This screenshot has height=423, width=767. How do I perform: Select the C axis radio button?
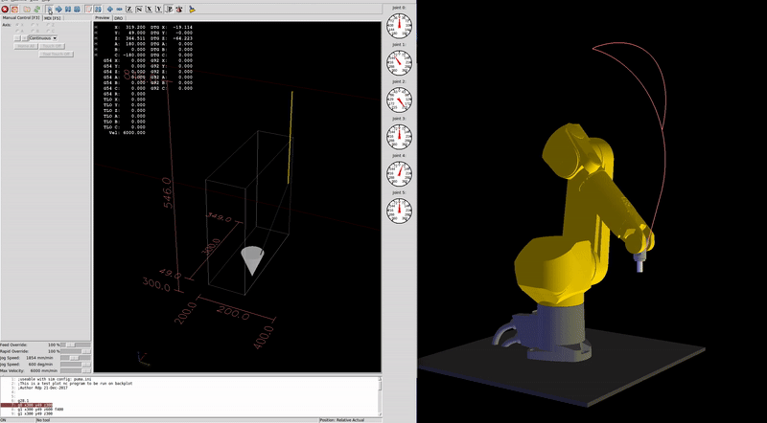coord(49,32)
